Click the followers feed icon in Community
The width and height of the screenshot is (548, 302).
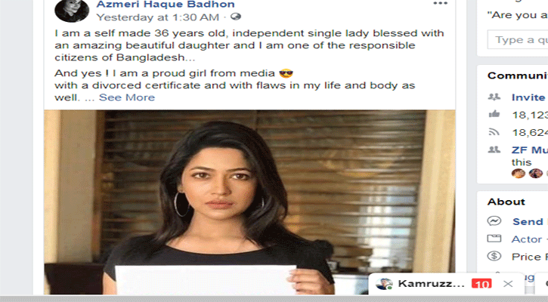click(x=494, y=131)
